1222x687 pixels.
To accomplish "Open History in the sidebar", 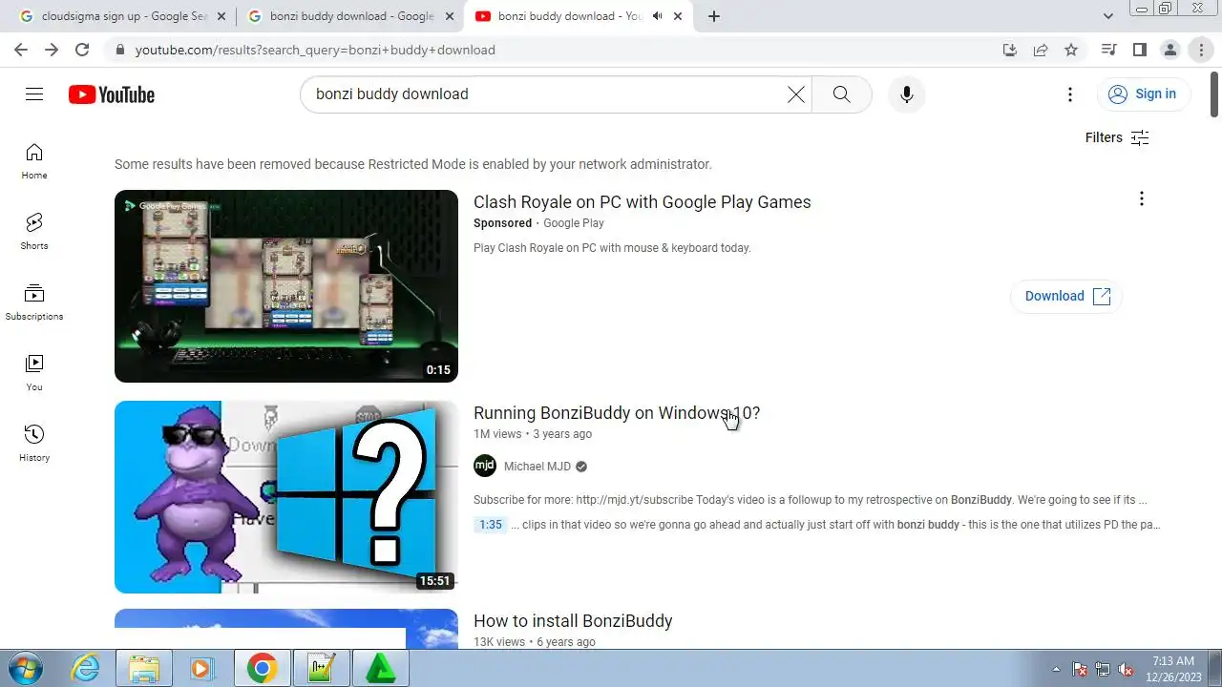I will coord(34,444).
